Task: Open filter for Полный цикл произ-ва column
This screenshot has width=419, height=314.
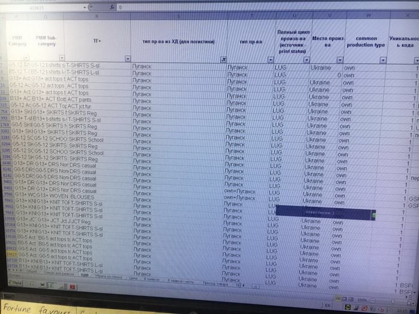Action: 305,60
